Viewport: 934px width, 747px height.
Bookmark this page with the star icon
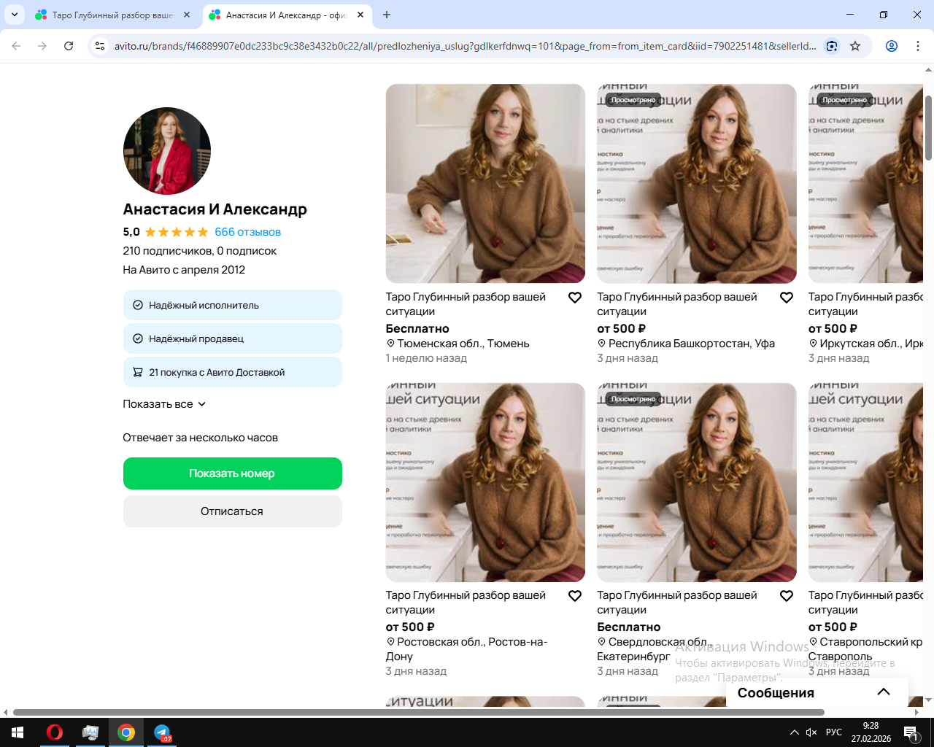pos(855,46)
